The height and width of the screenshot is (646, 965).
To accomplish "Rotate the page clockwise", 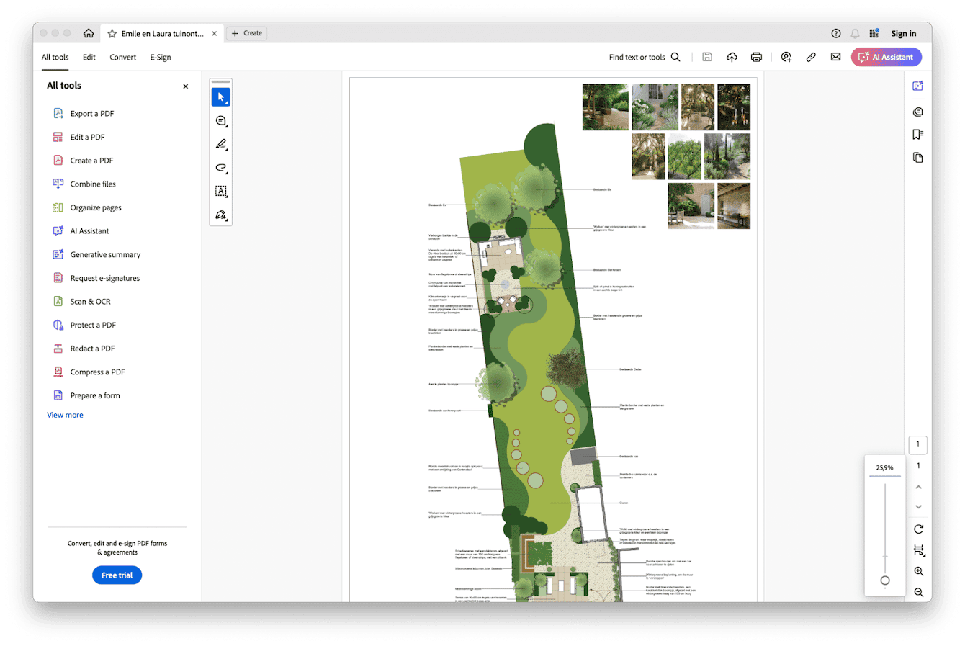I will [918, 529].
